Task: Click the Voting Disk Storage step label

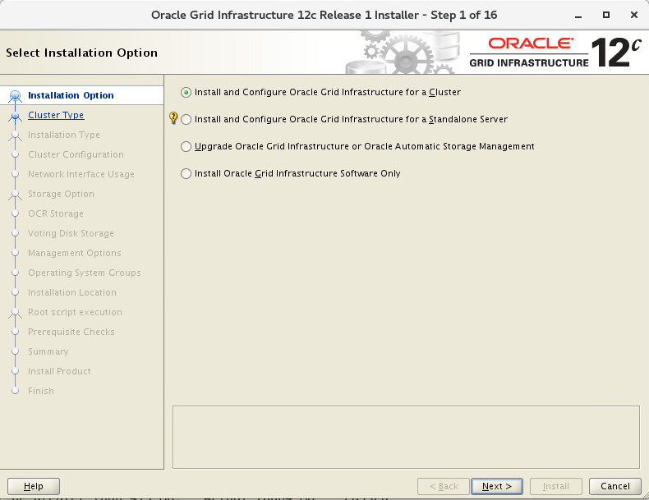Action: (x=71, y=233)
